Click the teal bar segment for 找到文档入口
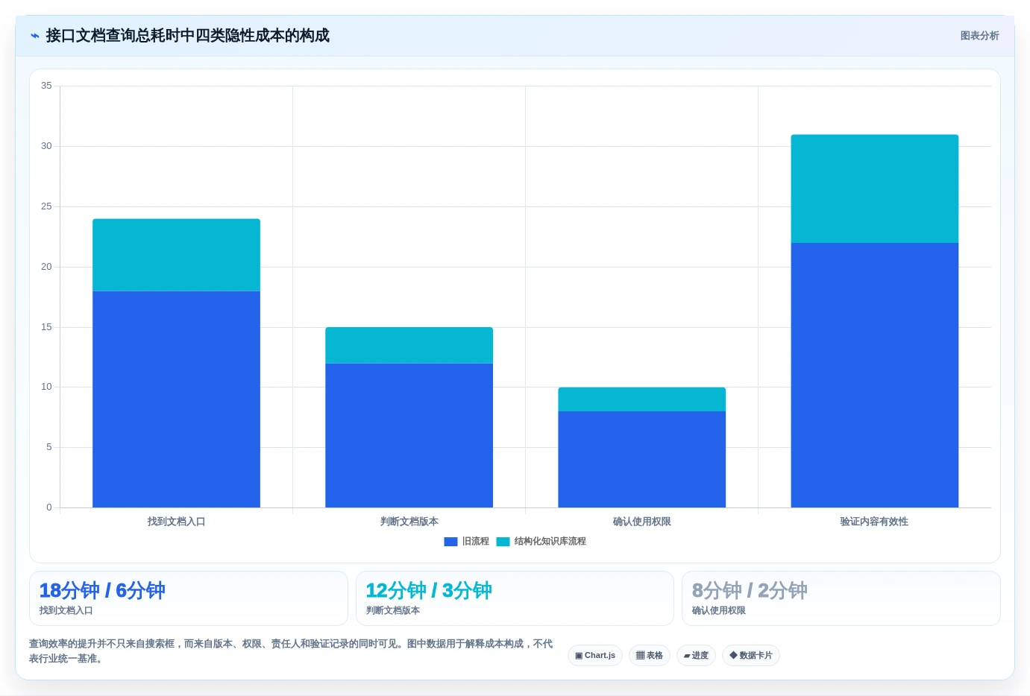1030x696 pixels. pyautogui.click(x=176, y=255)
